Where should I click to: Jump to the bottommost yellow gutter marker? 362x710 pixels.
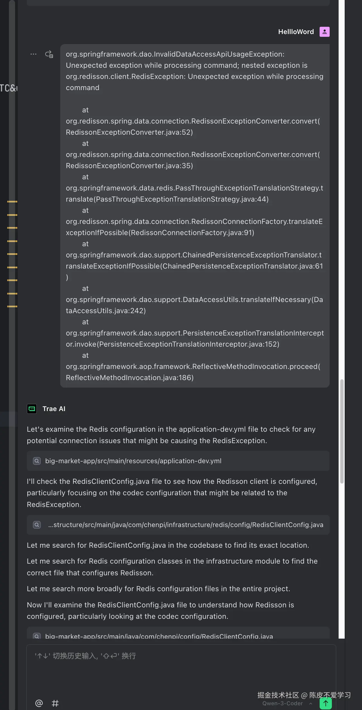click(12, 306)
